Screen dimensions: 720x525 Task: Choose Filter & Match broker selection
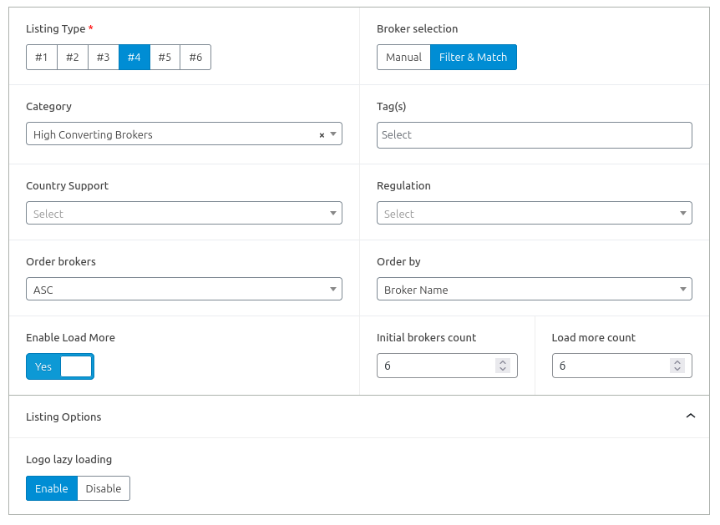[473, 57]
